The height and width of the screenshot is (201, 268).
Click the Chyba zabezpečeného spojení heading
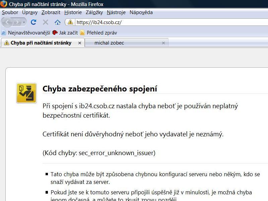pyautogui.click(x=100, y=89)
